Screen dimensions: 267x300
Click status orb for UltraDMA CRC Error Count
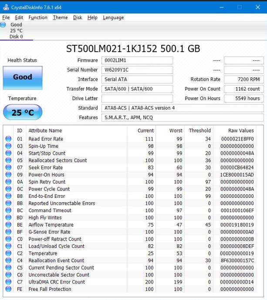point(8,282)
